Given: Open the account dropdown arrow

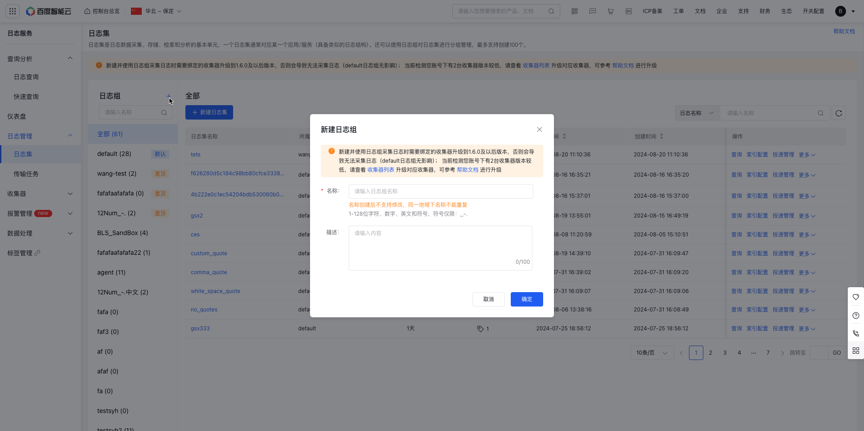Looking at the screenshot, I should (x=853, y=11).
